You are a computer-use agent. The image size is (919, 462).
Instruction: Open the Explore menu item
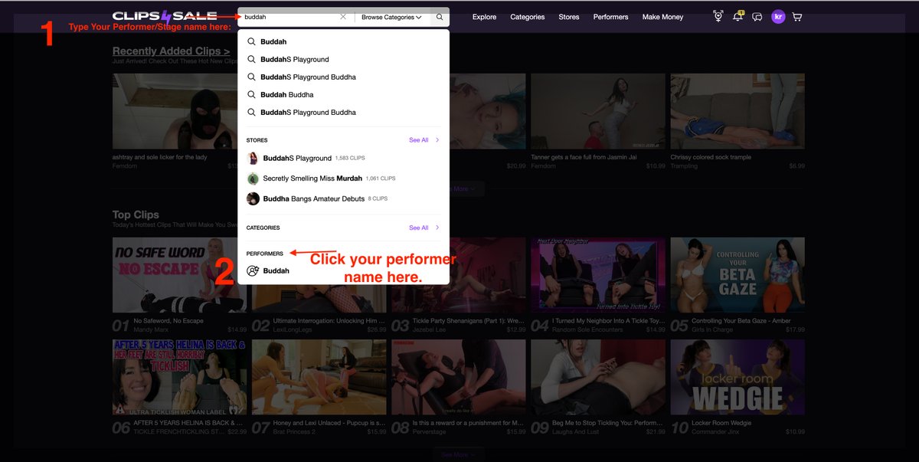(484, 17)
